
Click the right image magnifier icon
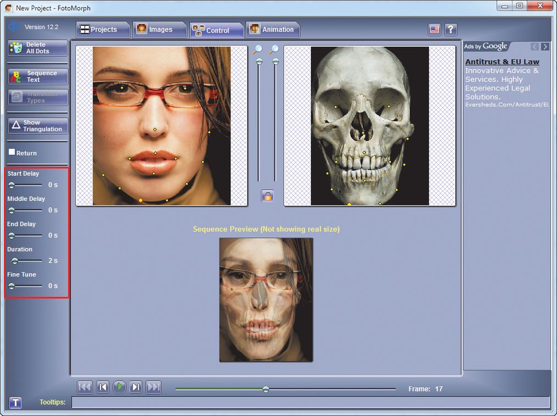pos(274,49)
